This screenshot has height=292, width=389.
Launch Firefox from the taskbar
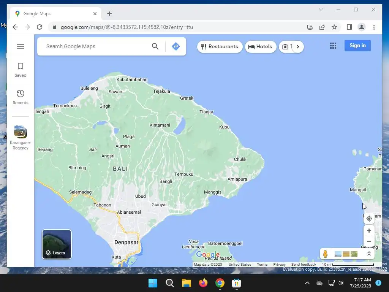click(x=203, y=283)
